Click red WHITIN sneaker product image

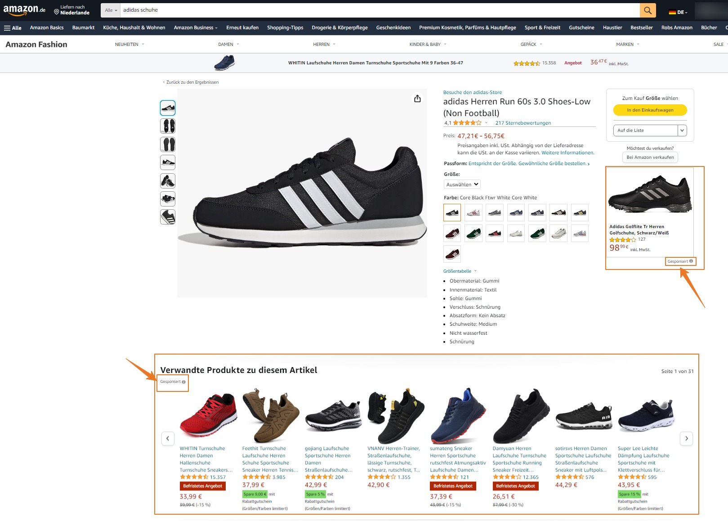coord(208,416)
